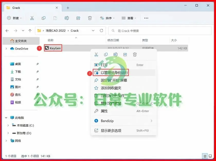Choose 压缩为 ZIP 文件 entry
This screenshot has width=216, height=161.
point(124,95)
